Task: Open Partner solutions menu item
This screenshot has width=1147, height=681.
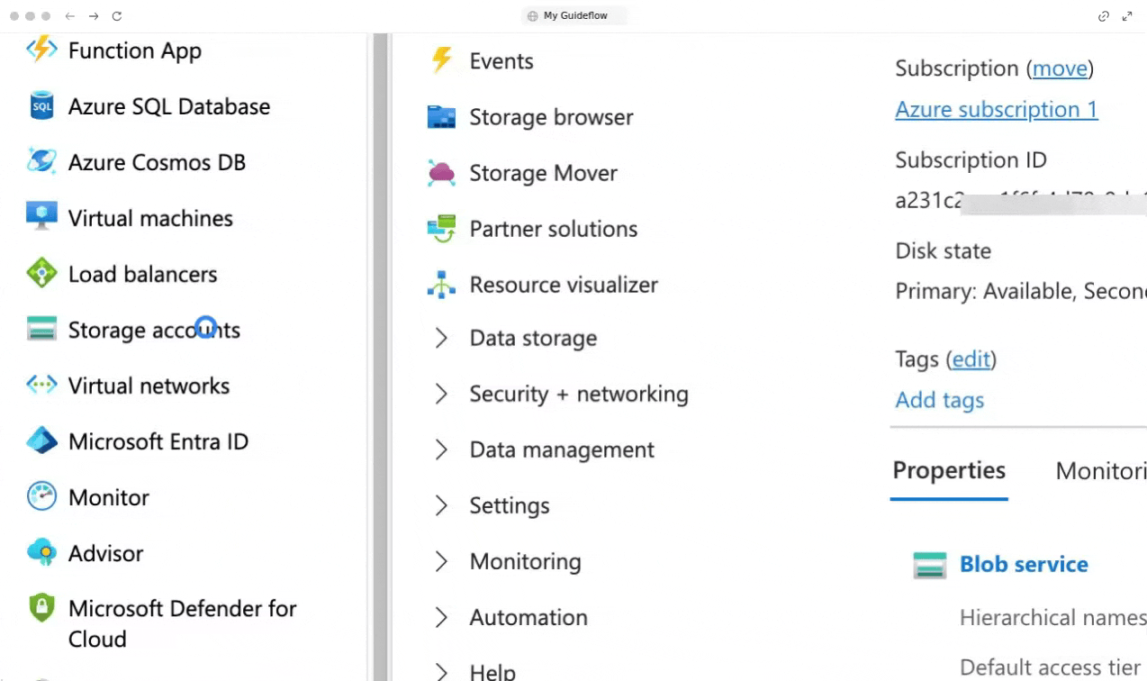Action: (553, 229)
